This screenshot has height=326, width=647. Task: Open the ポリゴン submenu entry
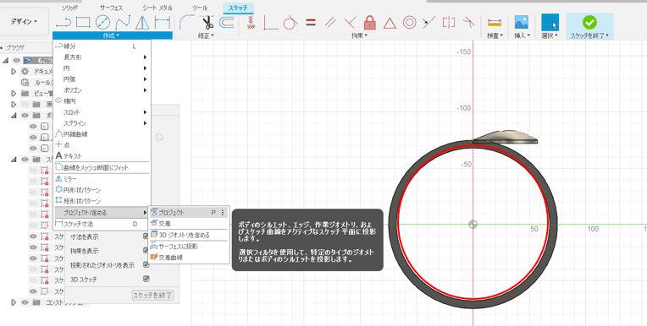pos(102,90)
